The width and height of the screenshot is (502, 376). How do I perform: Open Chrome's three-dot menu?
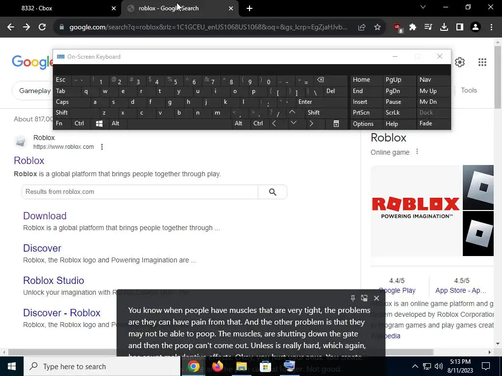(x=491, y=27)
